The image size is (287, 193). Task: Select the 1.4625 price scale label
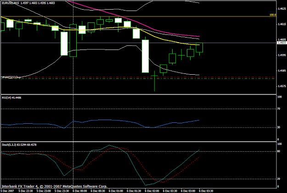pos(282,9)
